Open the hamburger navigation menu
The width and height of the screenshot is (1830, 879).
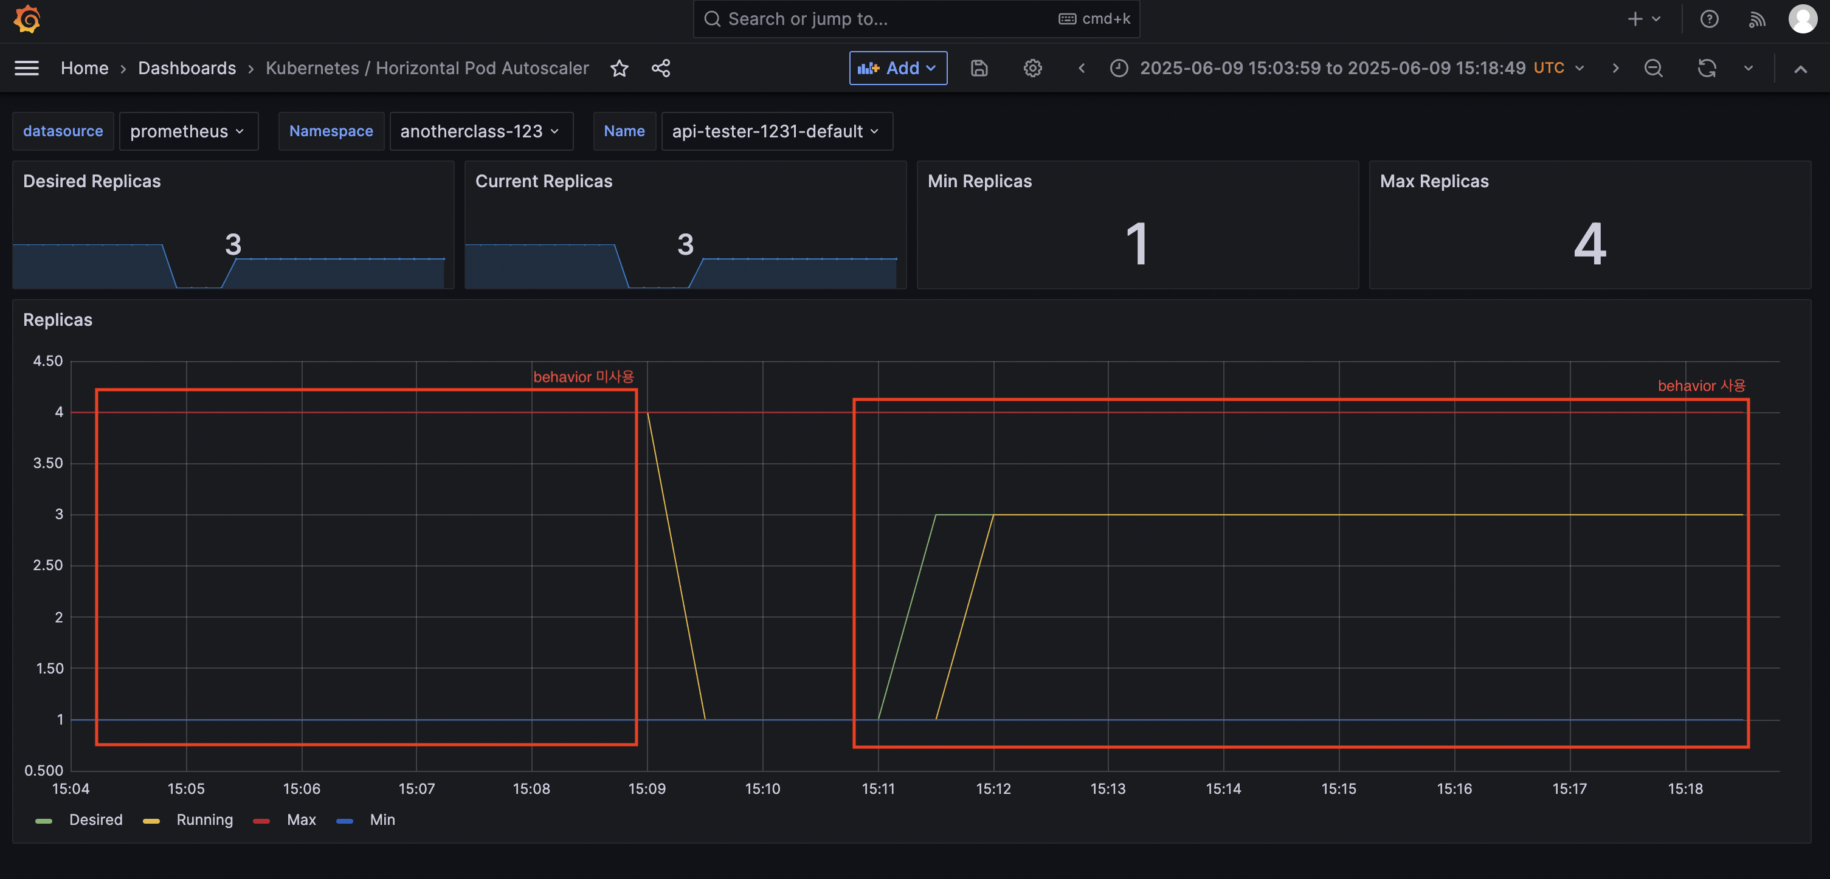click(x=27, y=68)
